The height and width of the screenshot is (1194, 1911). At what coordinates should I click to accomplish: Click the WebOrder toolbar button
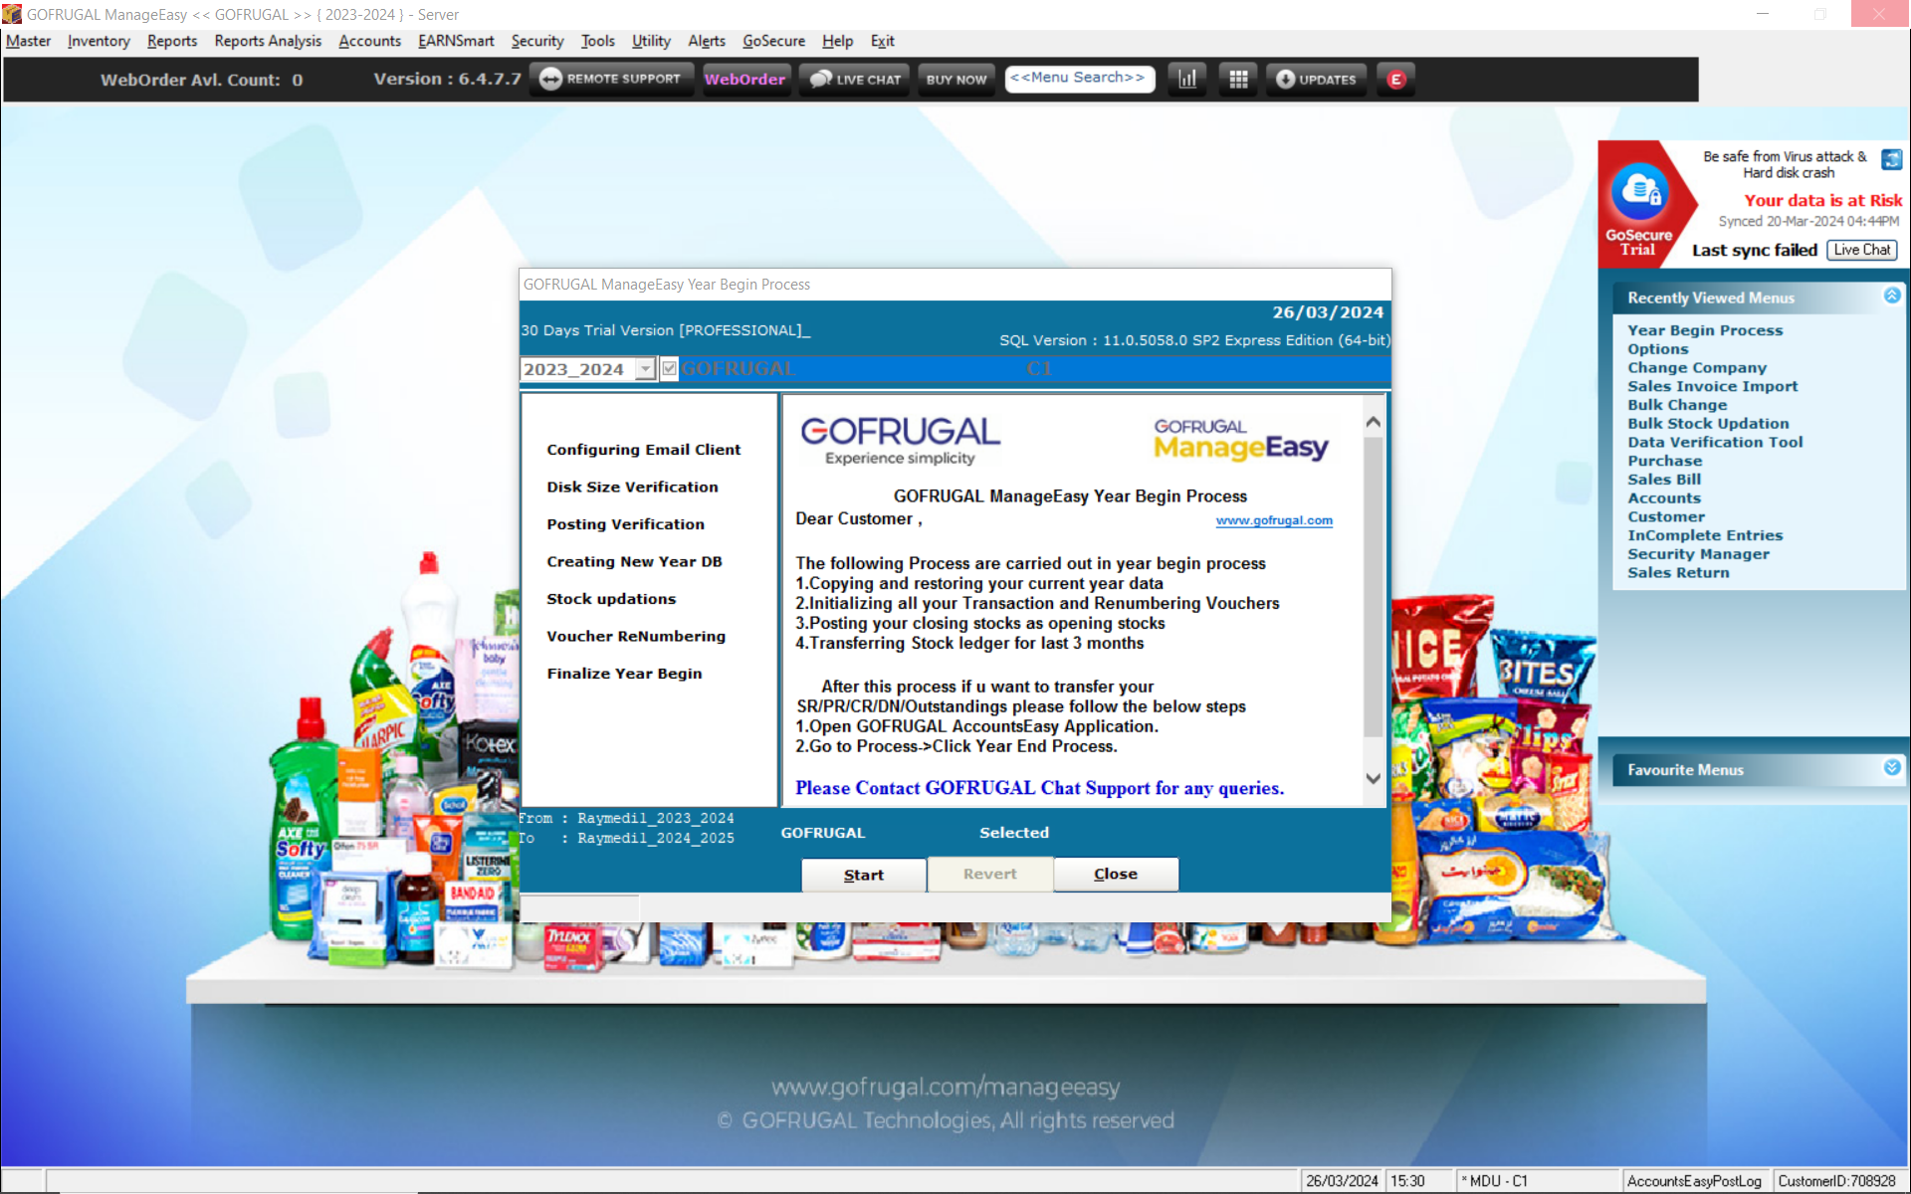point(744,80)
